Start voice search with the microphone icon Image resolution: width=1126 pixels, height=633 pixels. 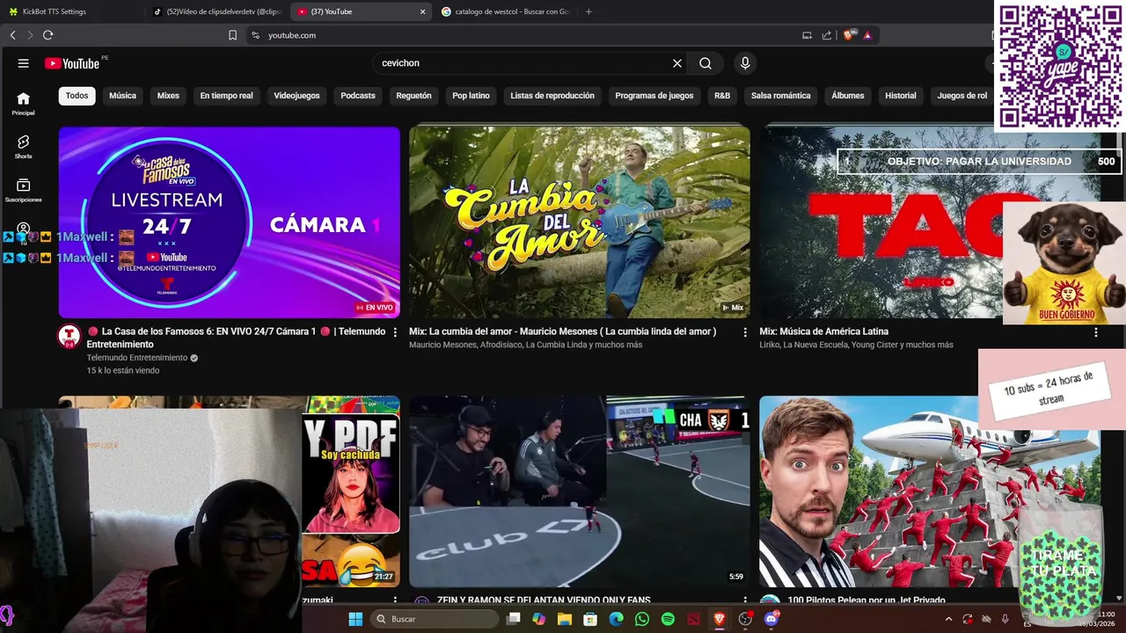(745, 63)
